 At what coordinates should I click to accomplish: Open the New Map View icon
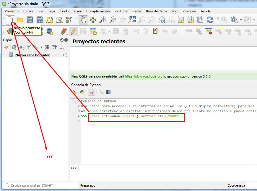pos(181,20)
